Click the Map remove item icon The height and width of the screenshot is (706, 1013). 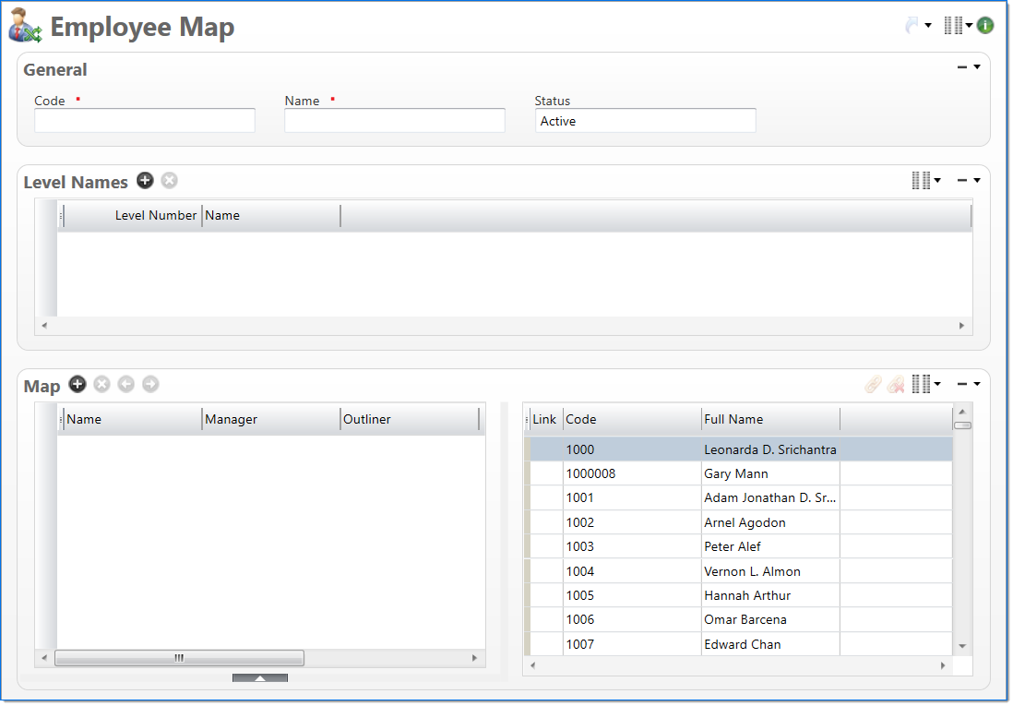101,384
